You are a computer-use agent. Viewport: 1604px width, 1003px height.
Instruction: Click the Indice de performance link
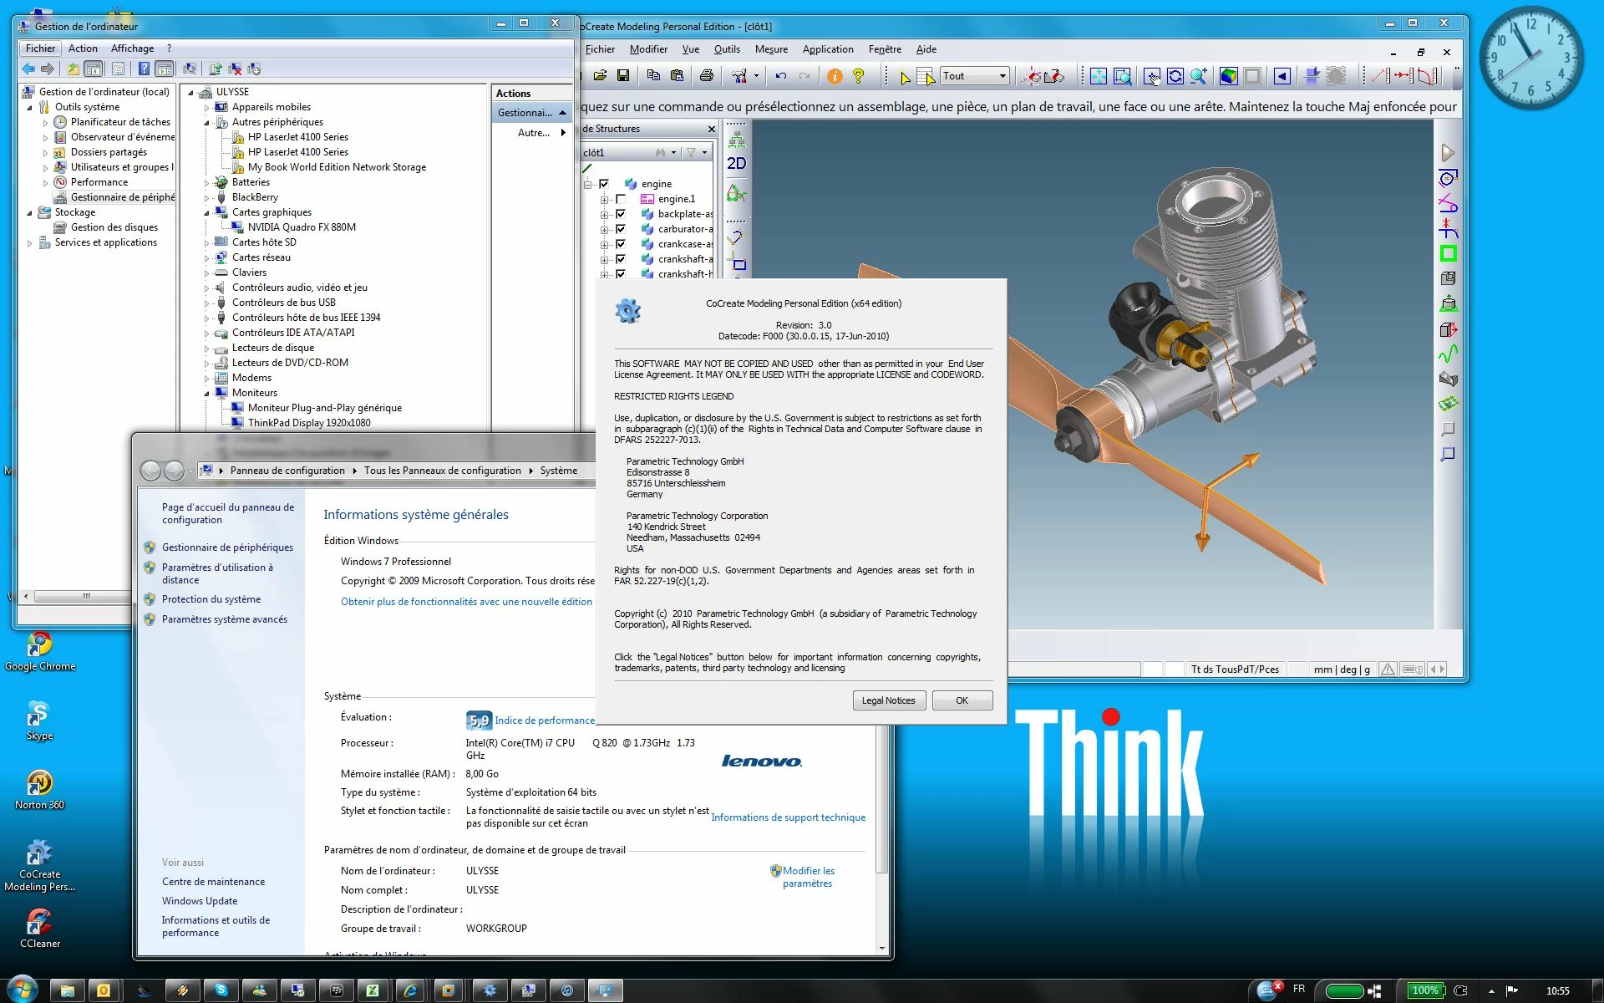click(544, 720)
